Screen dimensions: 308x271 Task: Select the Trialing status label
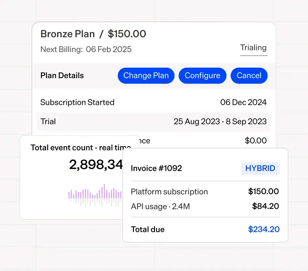(253, 48)
